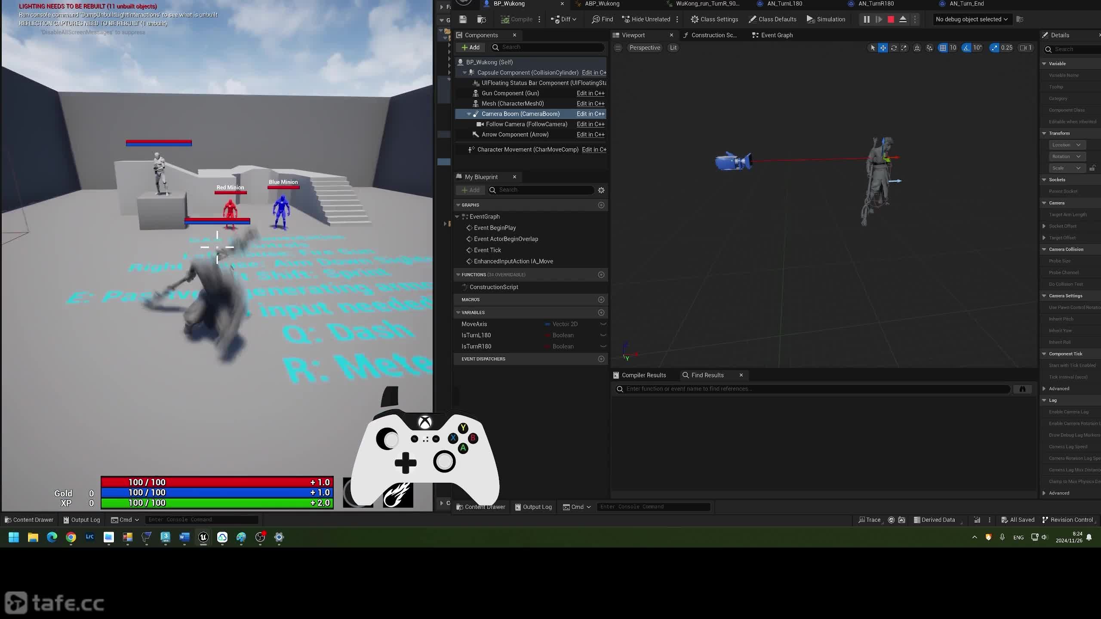The width and height of the screenshot is (1101, 619).
Task: Open My Blueprint settings gear
Action: (x=601, y=190)
